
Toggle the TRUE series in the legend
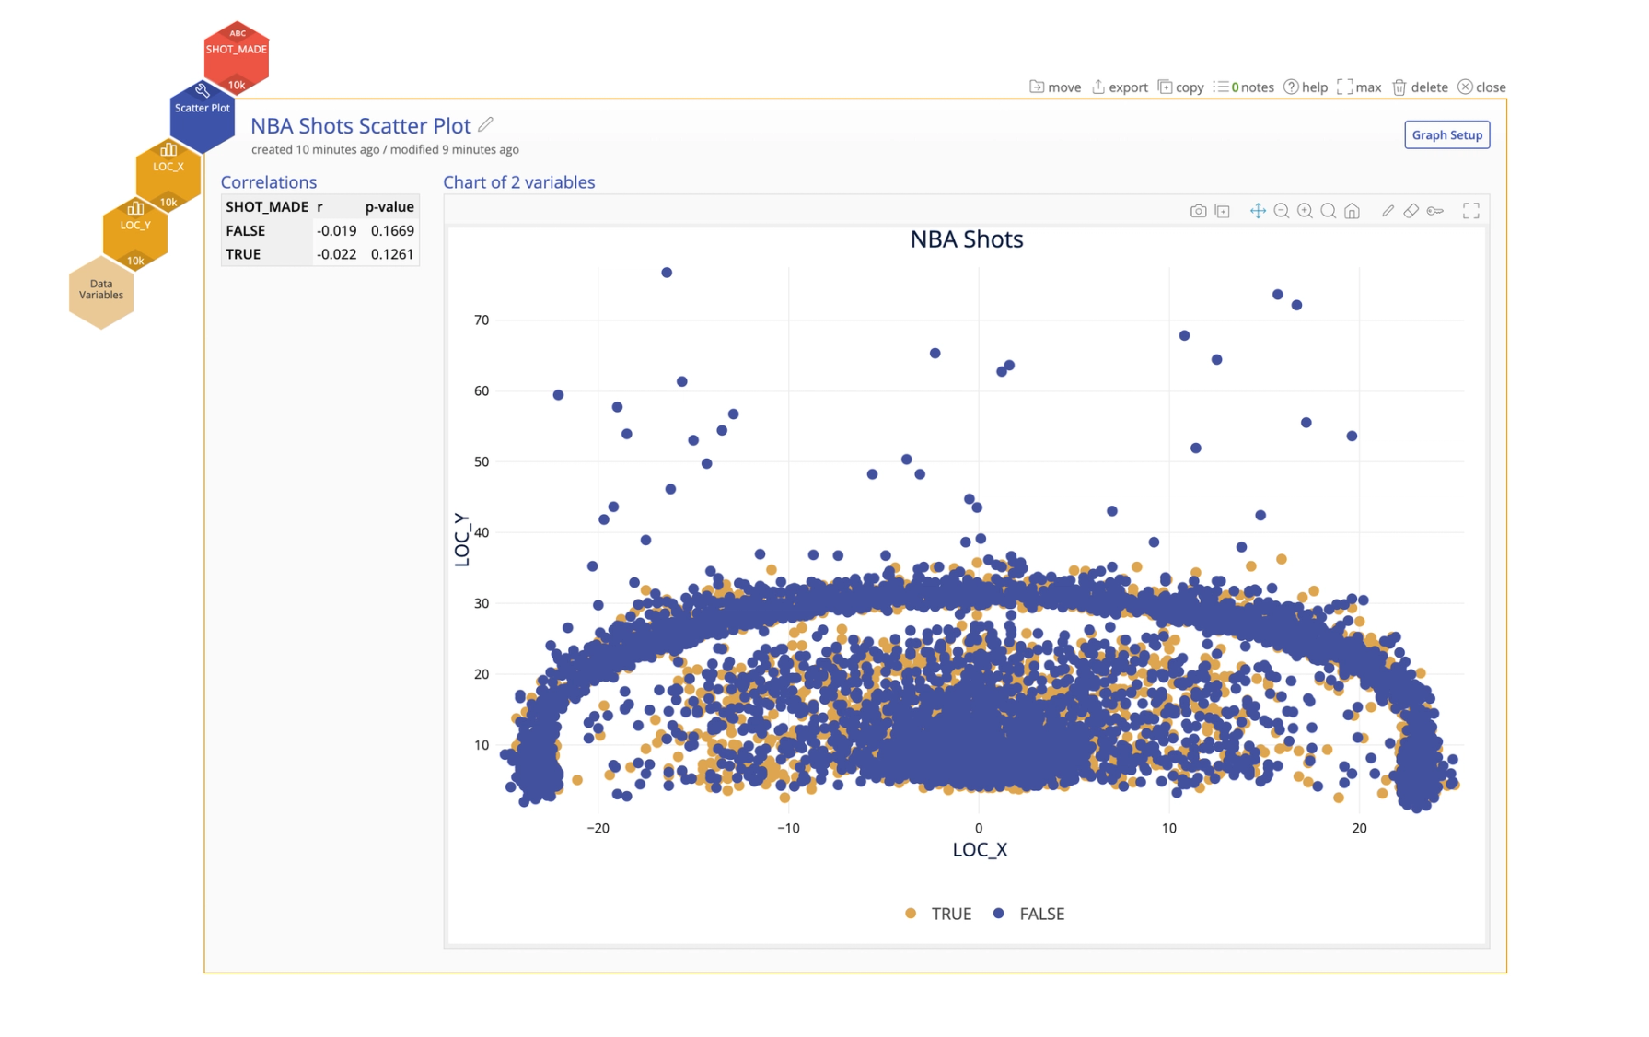pyautogui.click(x=938, y=914)
